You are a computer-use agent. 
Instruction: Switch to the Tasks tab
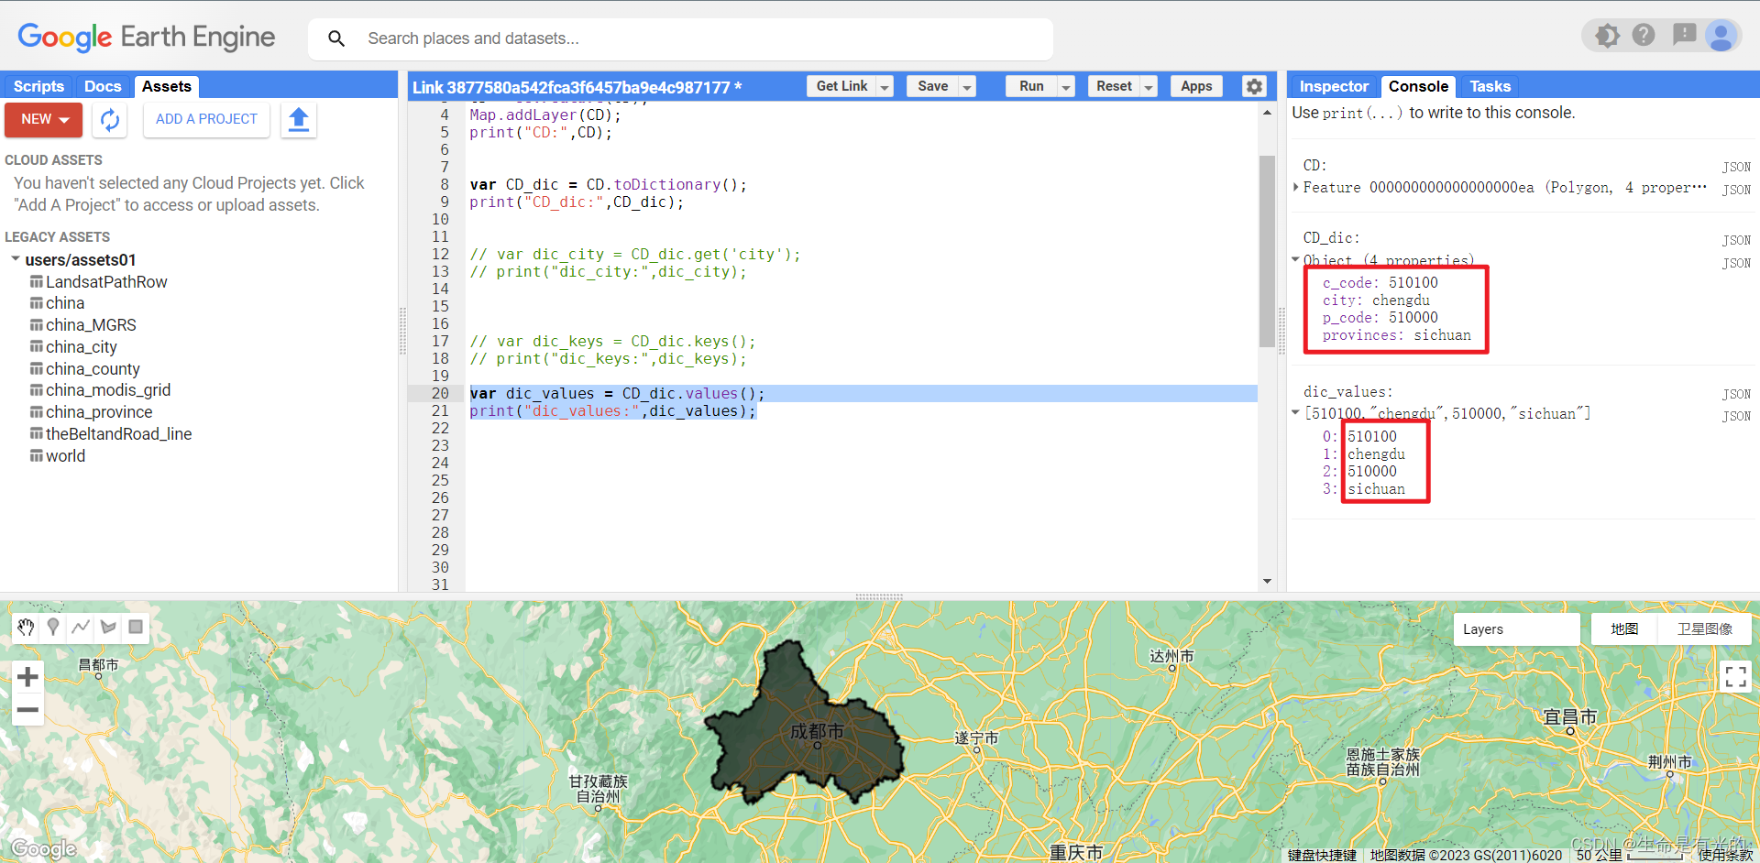(x=1490, y=86)
